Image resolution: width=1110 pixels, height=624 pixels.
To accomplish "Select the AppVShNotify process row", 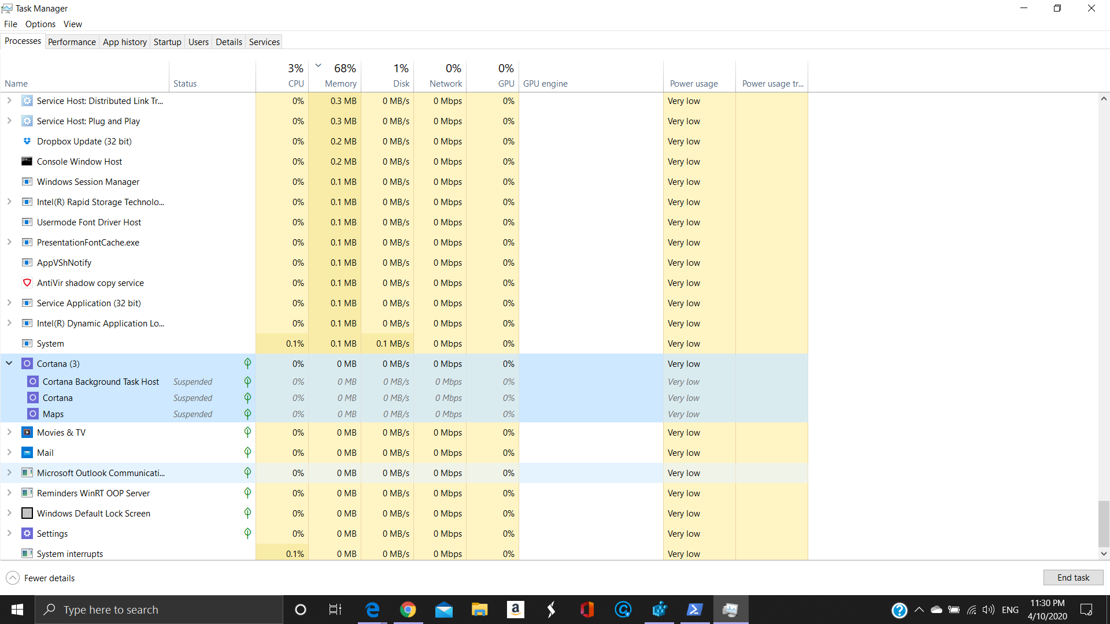I will click(404, 263).
